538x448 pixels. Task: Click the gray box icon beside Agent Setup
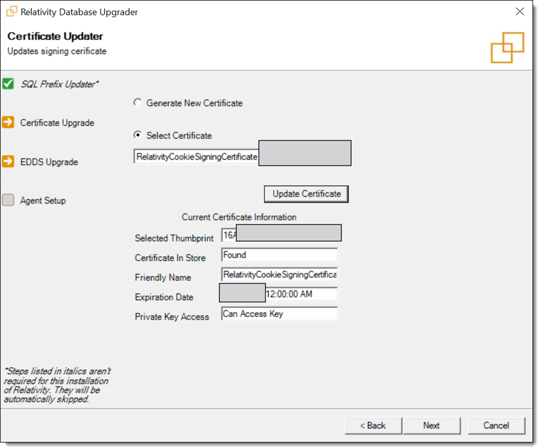pos(8,200)
